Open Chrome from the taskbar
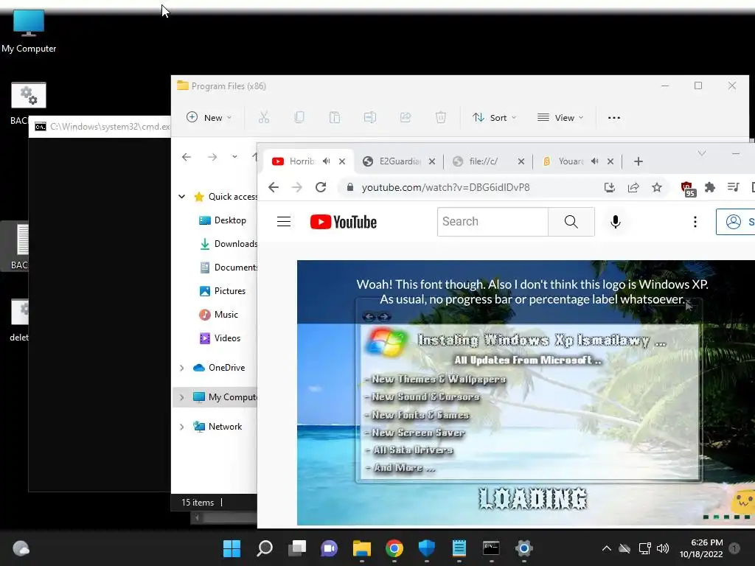 394,548
